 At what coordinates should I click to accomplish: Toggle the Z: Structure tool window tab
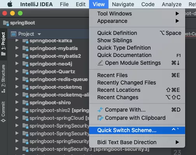click(x=3, y=79)
